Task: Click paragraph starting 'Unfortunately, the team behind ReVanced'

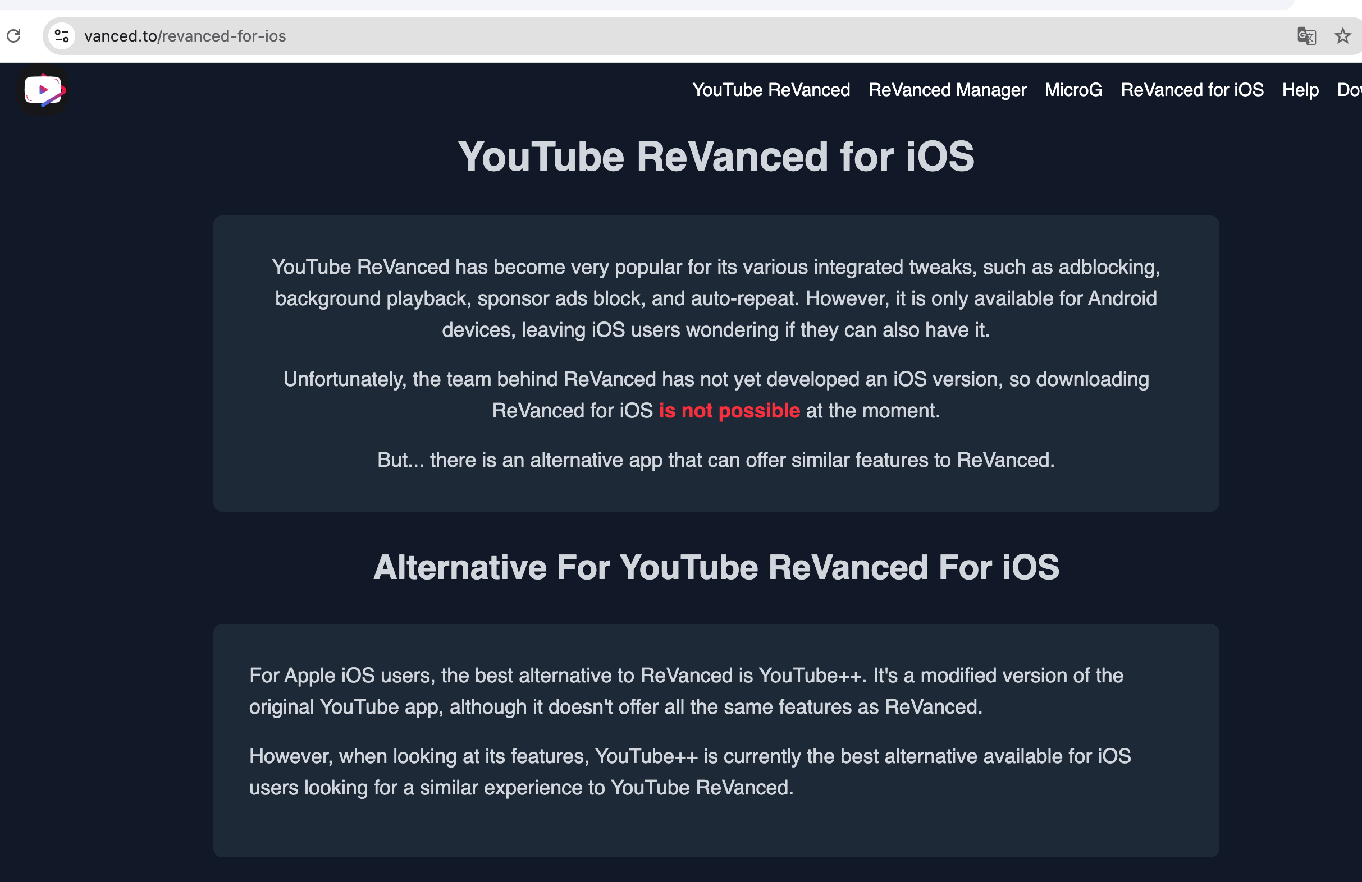Action: (x=716, y=394)
